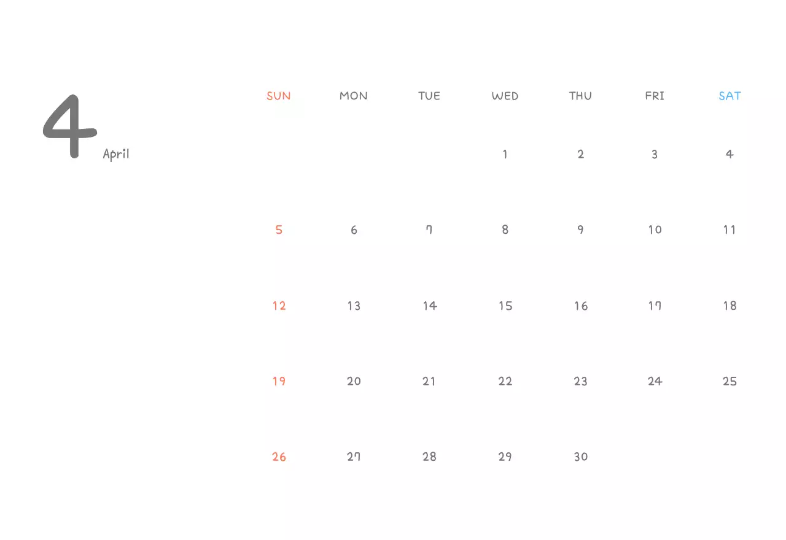
Task: Pick date 15 on the calendar
Action: click(x=505, y=306)
